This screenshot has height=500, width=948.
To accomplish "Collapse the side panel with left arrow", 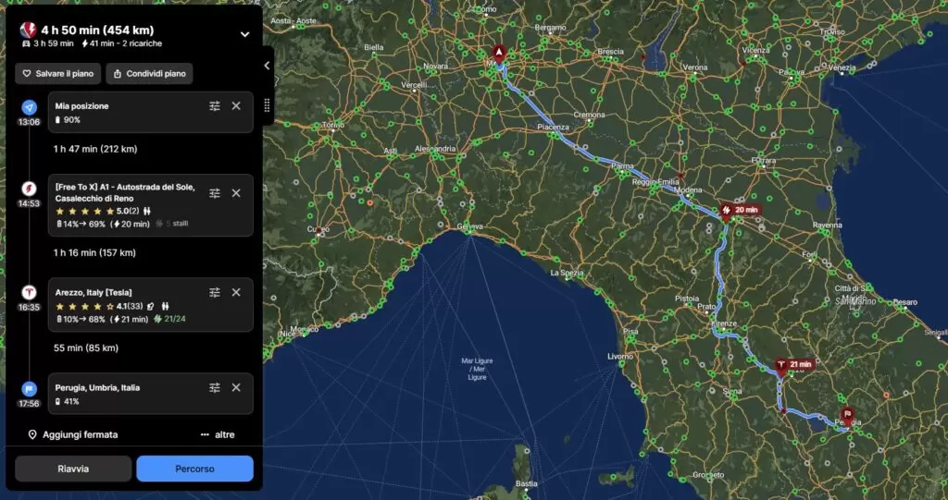I will coord(268,66).
